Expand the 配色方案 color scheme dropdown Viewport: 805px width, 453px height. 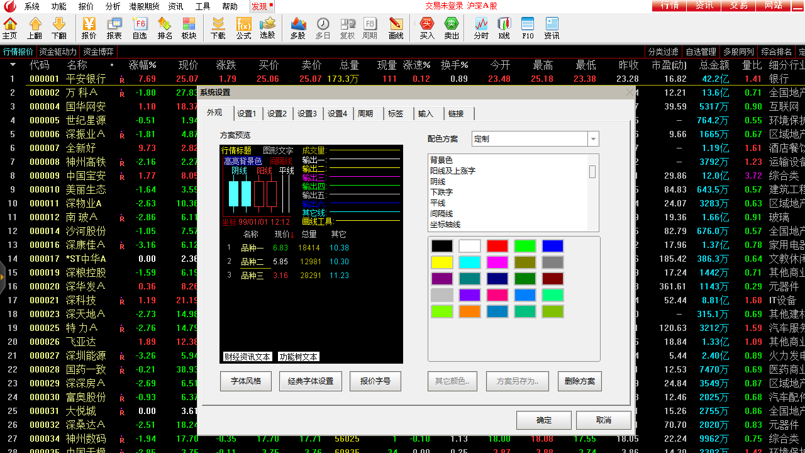(592, 138)
